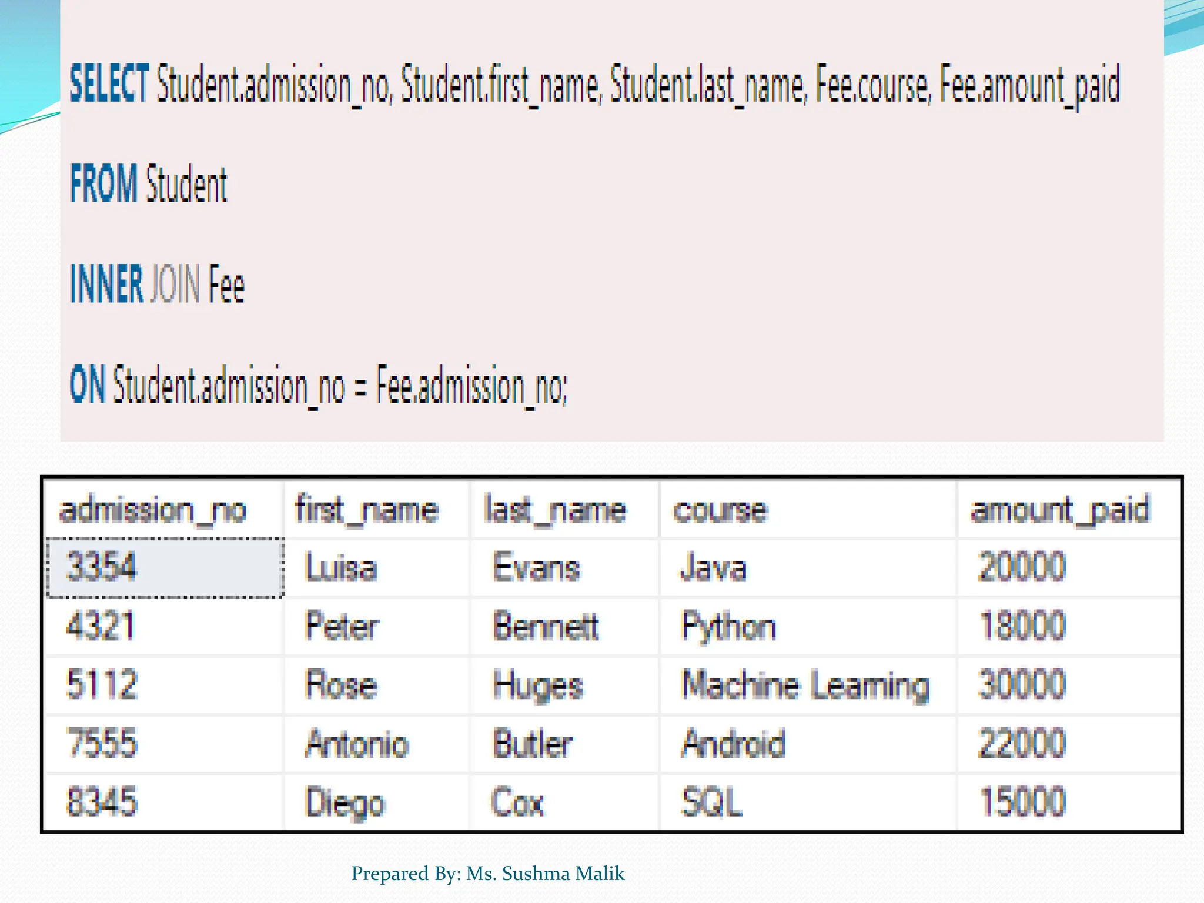
Task: Click the first_name column header
Action: coord(367,510)
